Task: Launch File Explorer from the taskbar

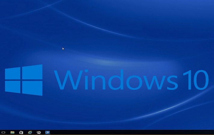Action: 12,132
